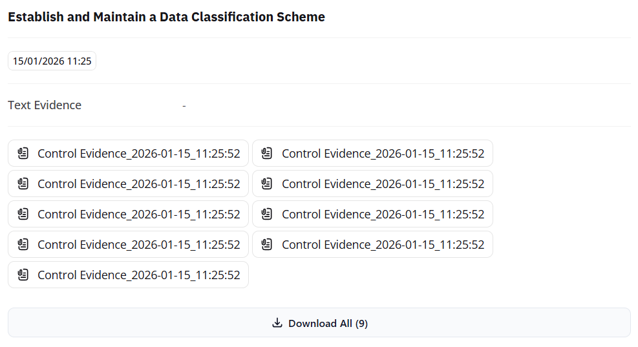Open the third row right Control Evidence name
This screenshot has height=347, width=638.
tap(383, 215)
